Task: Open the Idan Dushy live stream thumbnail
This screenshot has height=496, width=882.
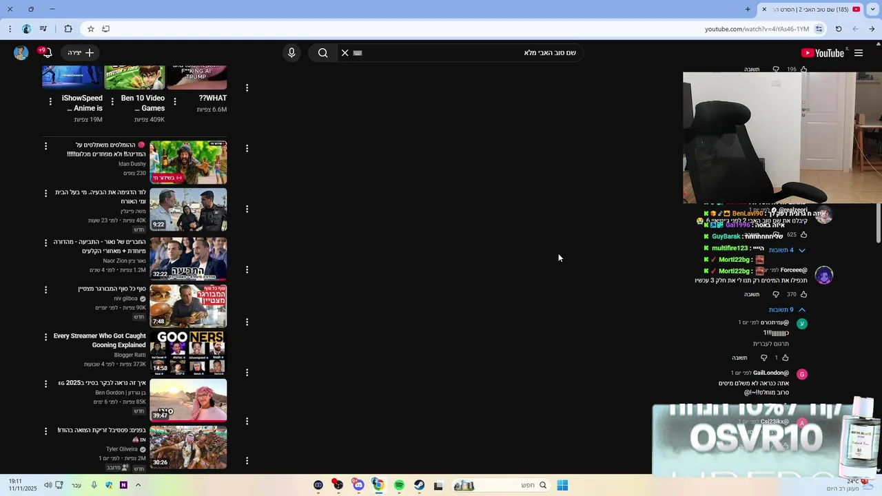Action: click(x=188, y=163)
